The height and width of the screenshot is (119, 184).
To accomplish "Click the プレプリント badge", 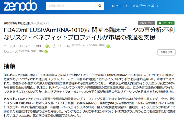I will coord(146,23).
